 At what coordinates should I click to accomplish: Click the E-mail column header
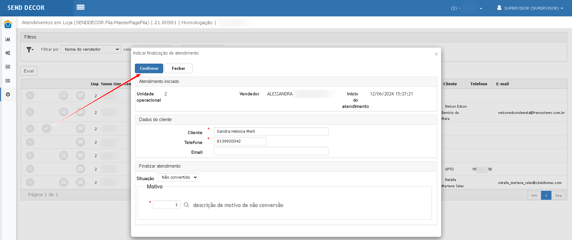(x=503, y=84)
